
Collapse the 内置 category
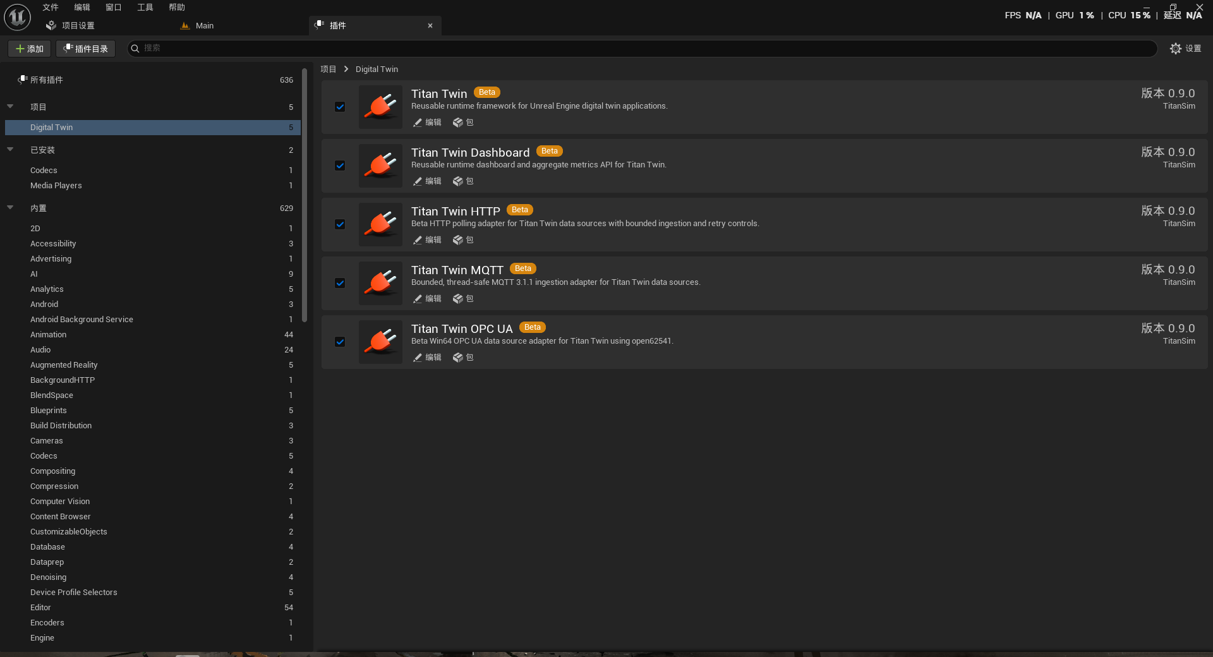click(10, 208)
